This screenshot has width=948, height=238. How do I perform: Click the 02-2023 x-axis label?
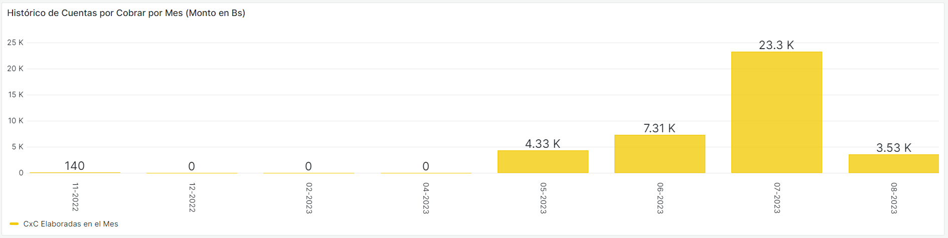pos(309,198)
